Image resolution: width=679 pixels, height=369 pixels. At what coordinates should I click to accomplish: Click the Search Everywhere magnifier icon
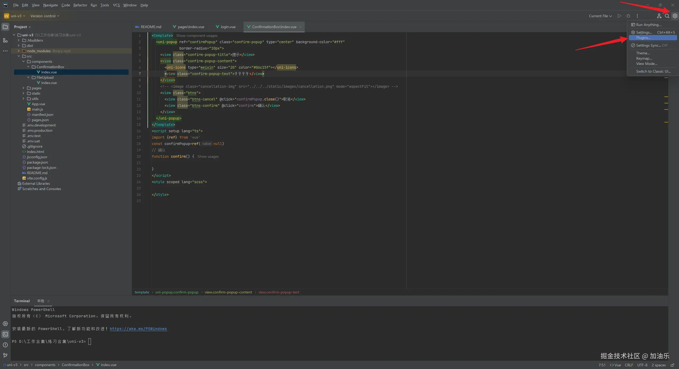click(667, 16)
